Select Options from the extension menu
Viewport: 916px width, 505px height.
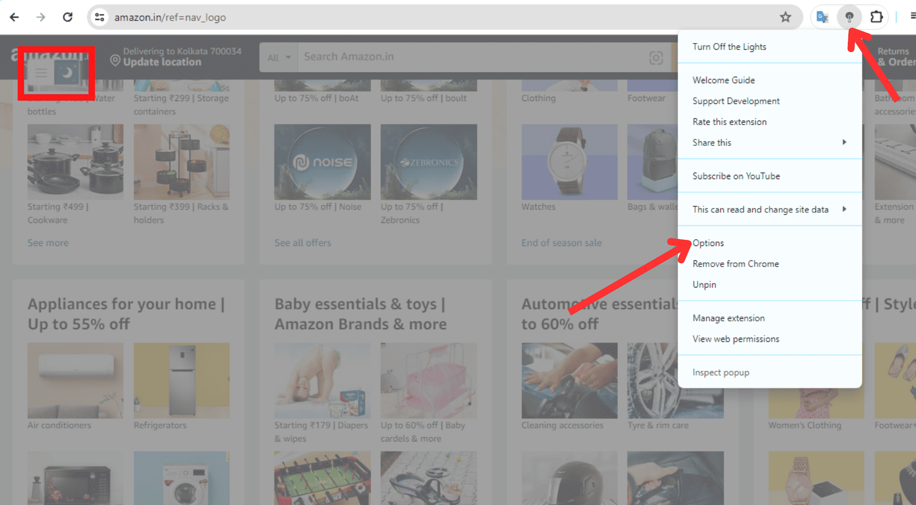pos(708,243)
